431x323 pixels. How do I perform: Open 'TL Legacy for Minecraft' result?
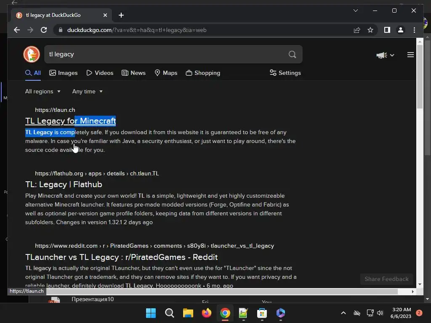coord(70,121)
